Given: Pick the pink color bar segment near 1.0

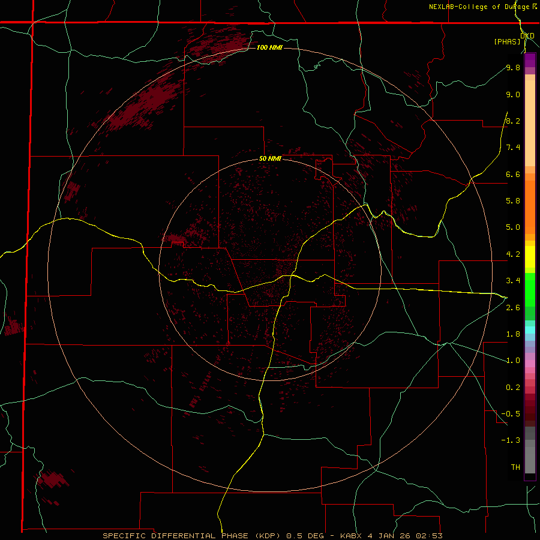Looking at the screenshot, I should [x=530, y=364].
